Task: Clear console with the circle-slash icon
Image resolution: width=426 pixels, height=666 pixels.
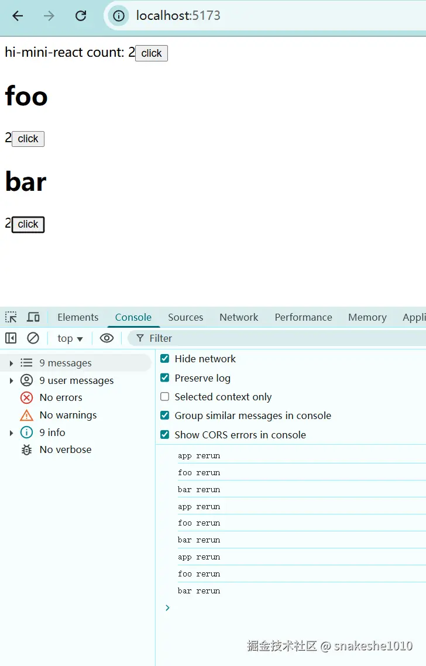Action: coord(33,338)
